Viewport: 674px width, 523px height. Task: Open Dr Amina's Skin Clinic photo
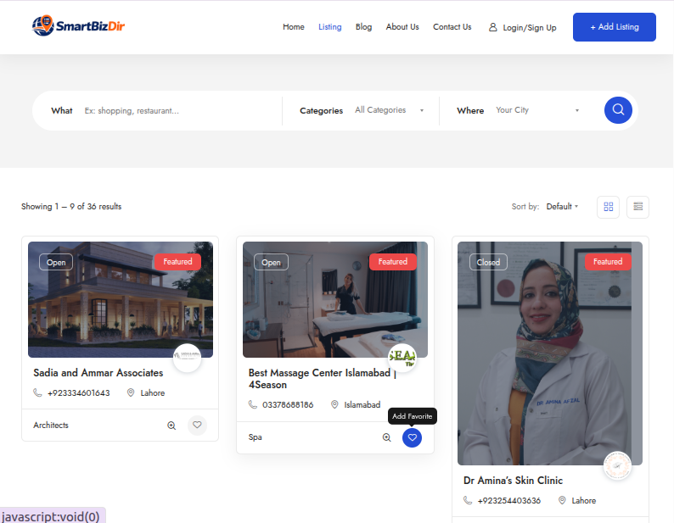pos(550,353)
